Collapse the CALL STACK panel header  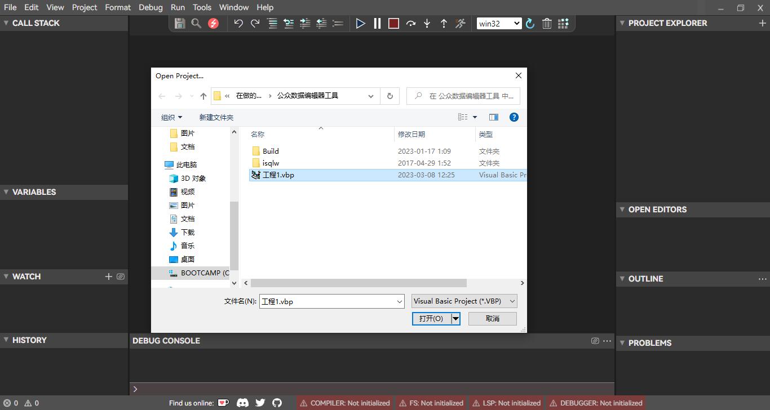[7, 23]
